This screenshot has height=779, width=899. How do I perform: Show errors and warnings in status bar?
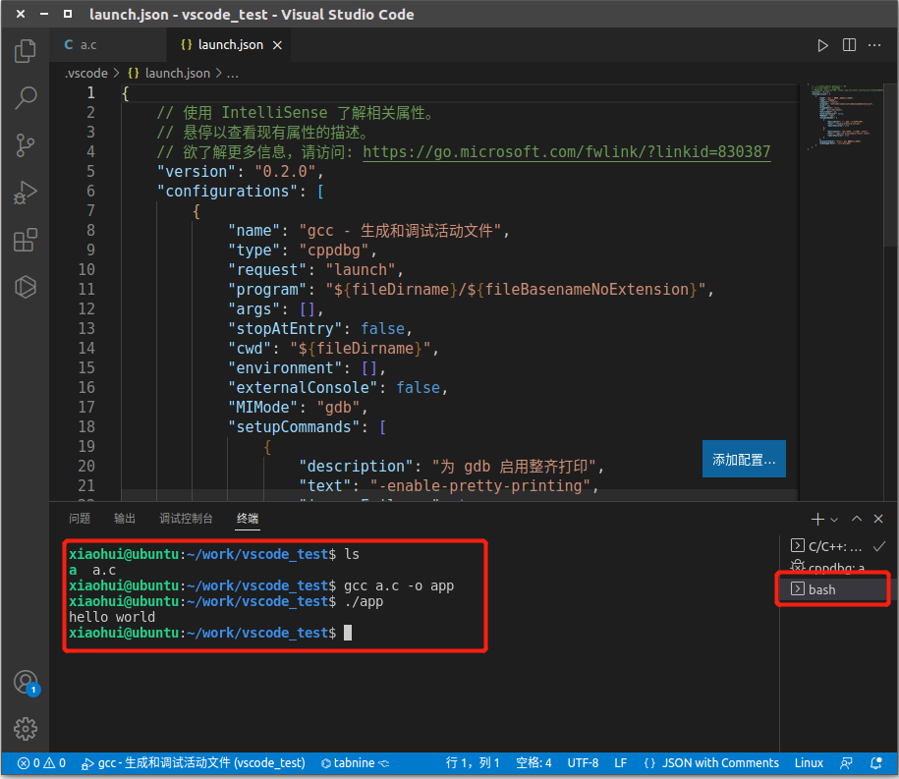click(41, 763)
